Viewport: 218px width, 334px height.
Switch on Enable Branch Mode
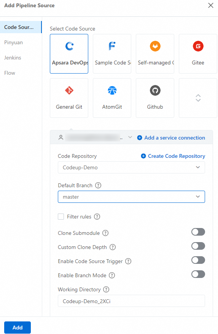(198, 274)
